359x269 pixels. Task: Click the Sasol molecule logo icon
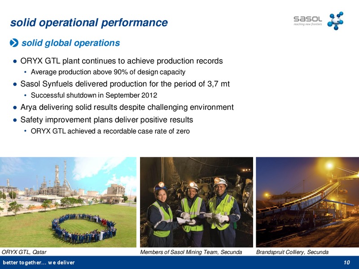[x=335, y=21]
